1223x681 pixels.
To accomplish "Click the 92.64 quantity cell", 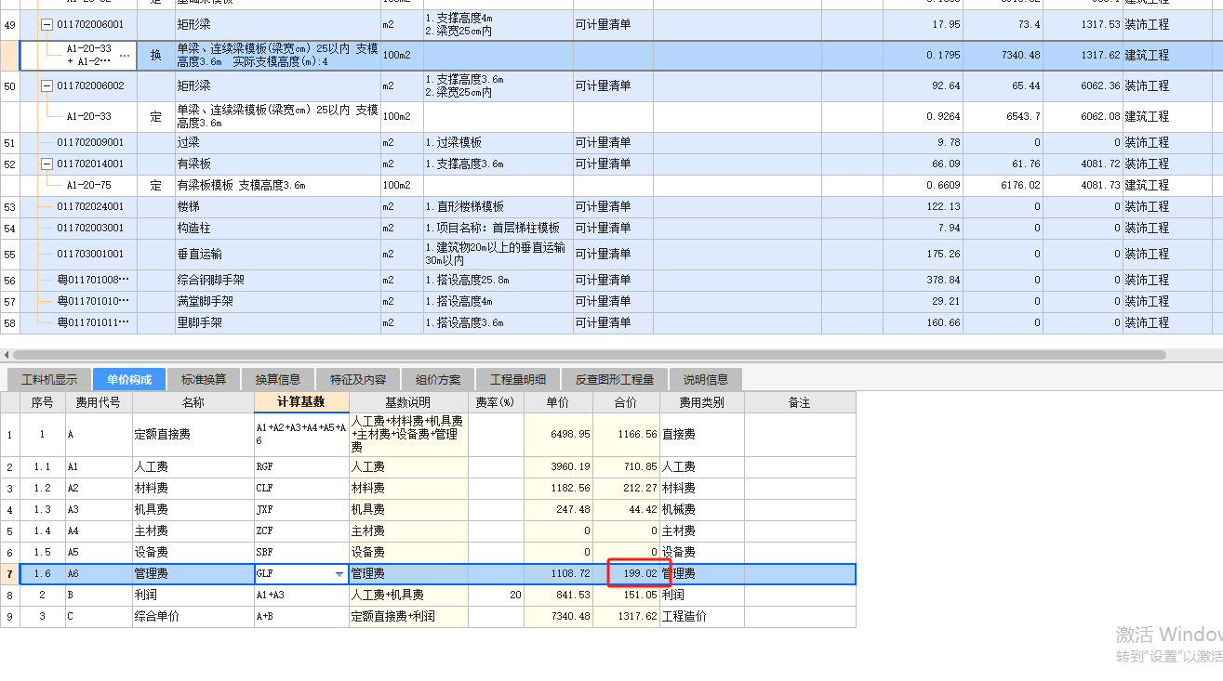I will [923, 86].
